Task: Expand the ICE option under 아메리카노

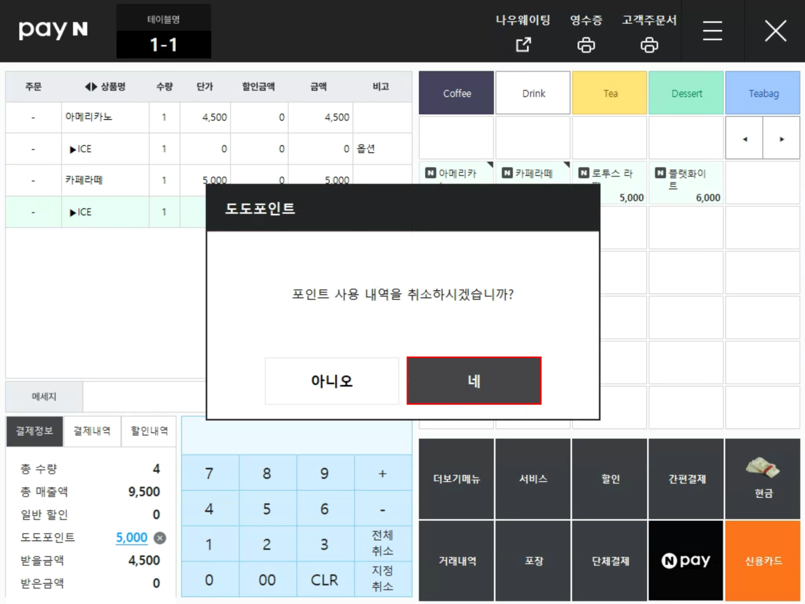Action: (x=73, y=149)
